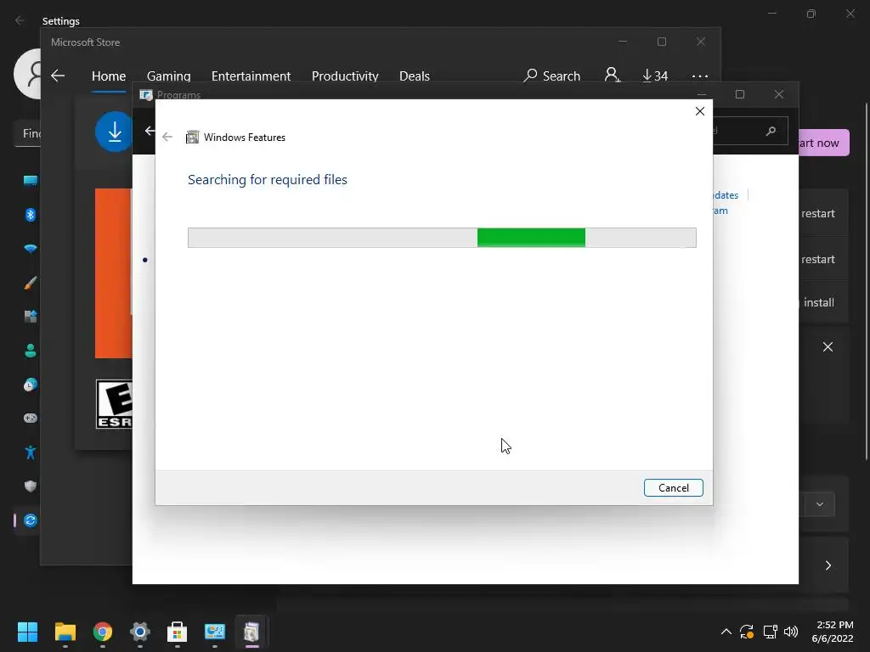Open volume control in system tray
The image size is (870, 652).
click(x=791, y=632)
